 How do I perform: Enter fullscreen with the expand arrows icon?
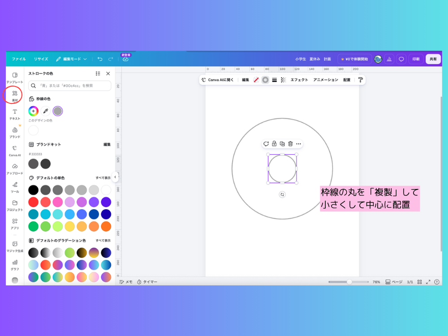tap(428, 282)
